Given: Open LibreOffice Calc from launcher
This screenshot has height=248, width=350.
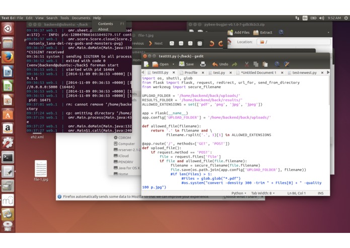Looking at the screenshot, I should (8, 86).
